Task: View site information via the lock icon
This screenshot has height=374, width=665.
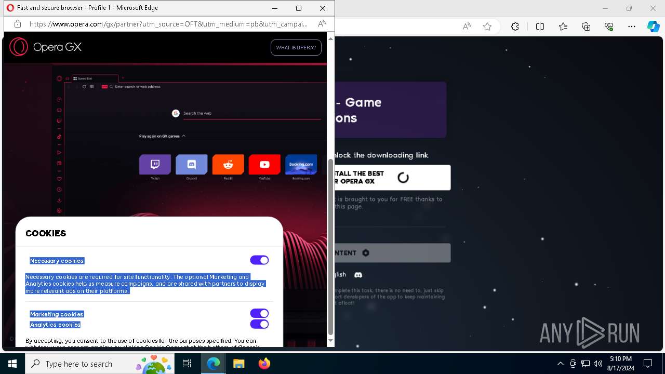Action: coord(17,24)
